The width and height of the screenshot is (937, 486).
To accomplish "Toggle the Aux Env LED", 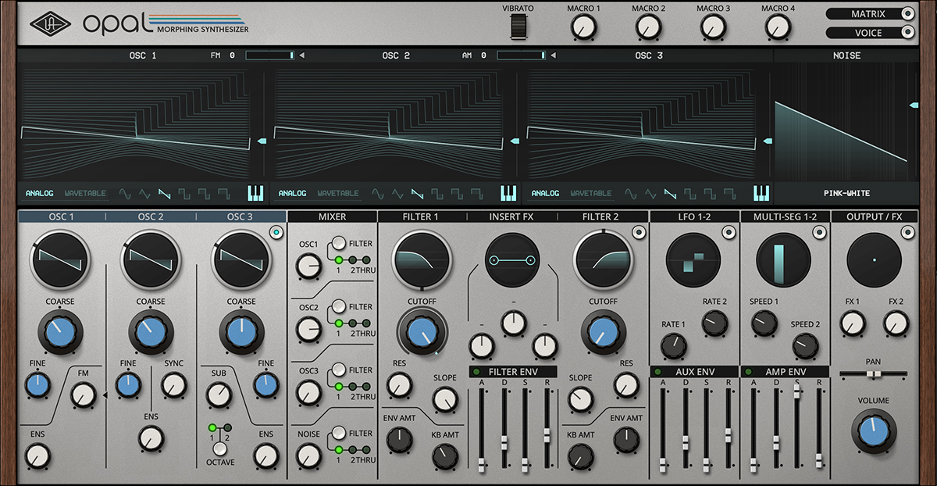I will tap(657, 372).
